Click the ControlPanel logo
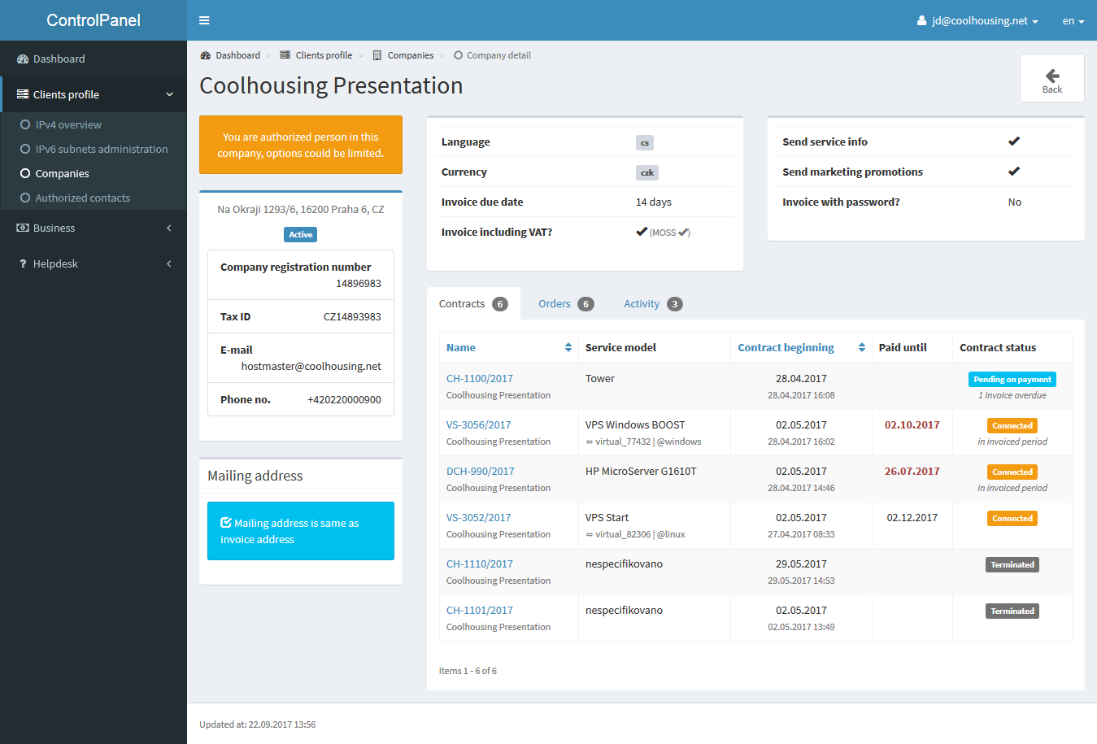 tap(94, 20)
